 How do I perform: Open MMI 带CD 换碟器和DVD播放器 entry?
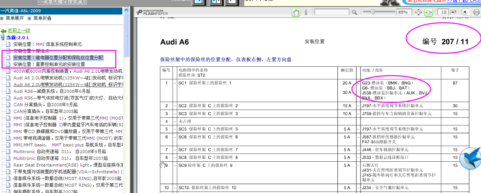(x=68, y=132)
